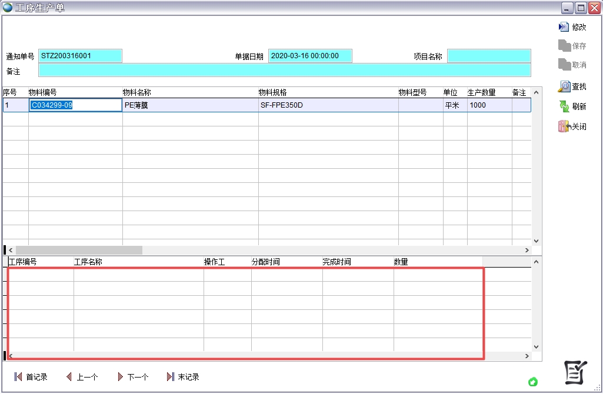Click the 备注 remarks field

coord(284,70)
